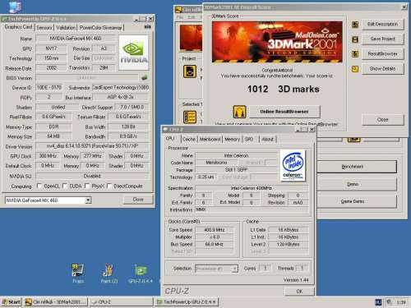Click the system tray network icon
Screen dimensions: 411x308
(389, 302)
